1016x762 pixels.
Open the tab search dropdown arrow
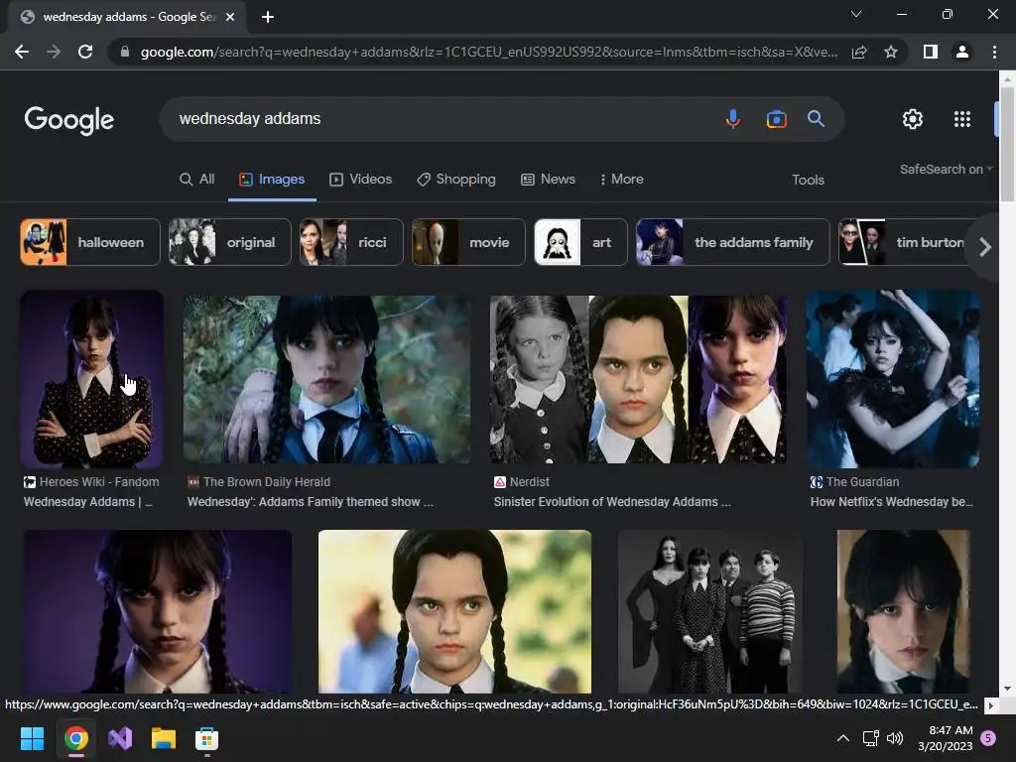pyautogui.click(x=856, y=14)
